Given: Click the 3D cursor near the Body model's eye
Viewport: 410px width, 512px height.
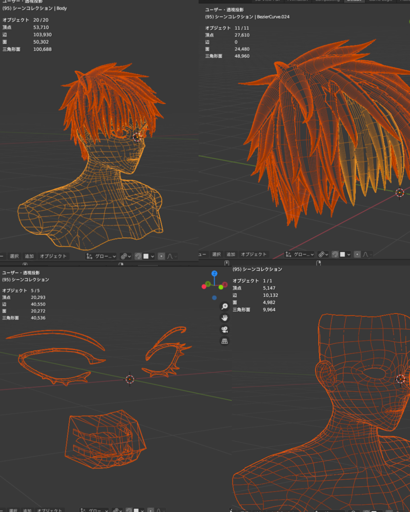Looking at the screenshot, I should click(x=137, y=137).
